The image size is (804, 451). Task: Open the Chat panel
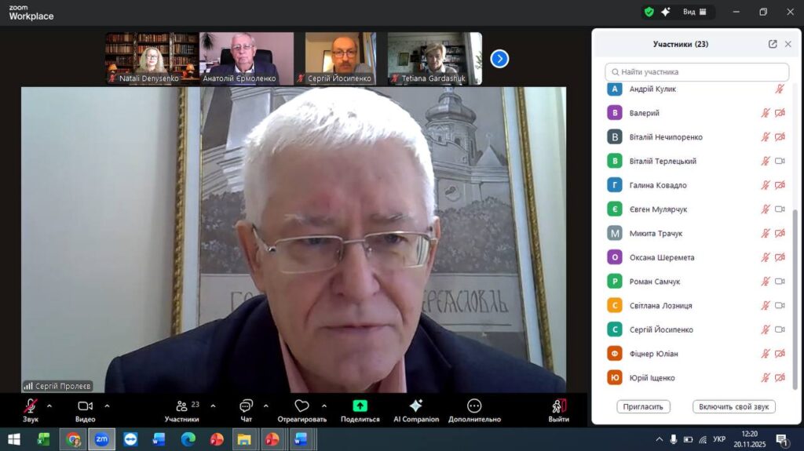pyautogui.click(x=246, y=406)
